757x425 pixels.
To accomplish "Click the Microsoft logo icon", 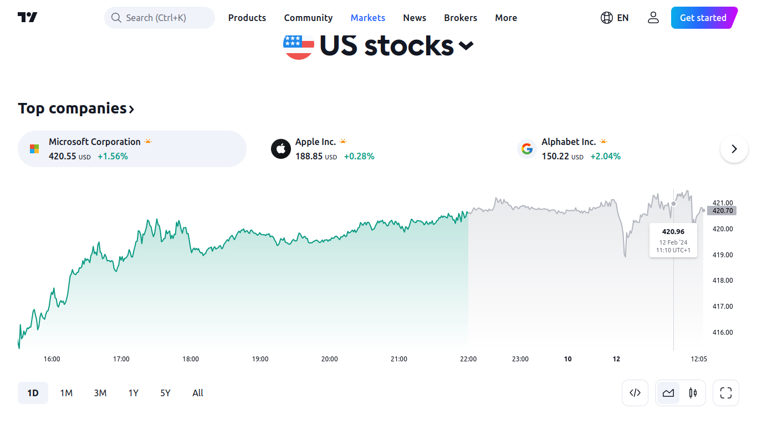I will pos(34,149).
